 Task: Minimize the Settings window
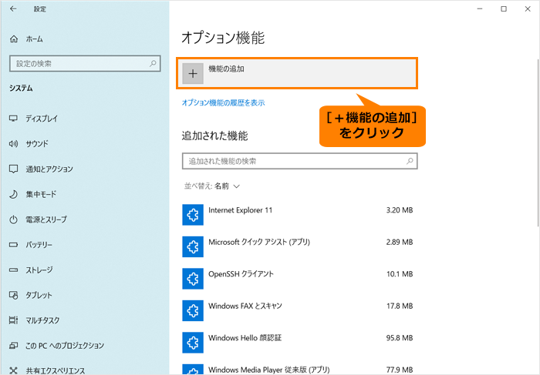point(480,9)
